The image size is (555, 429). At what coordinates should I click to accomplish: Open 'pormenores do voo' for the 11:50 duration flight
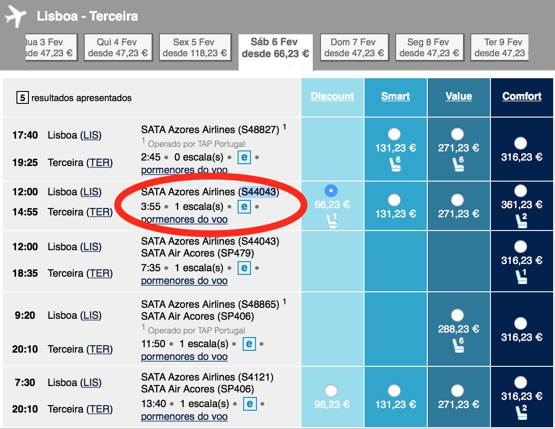(184, 356)
